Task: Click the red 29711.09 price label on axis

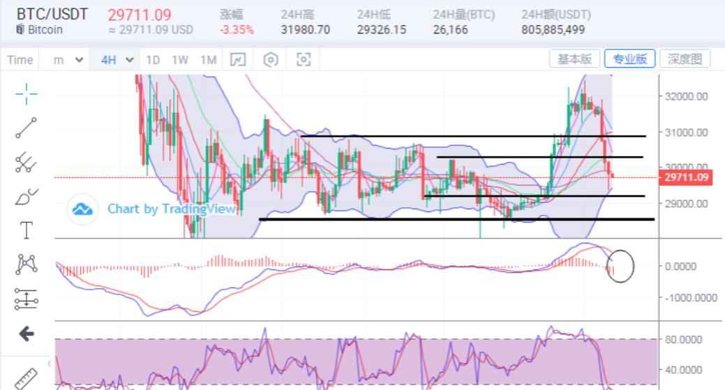Action: [x=687, y=178]
